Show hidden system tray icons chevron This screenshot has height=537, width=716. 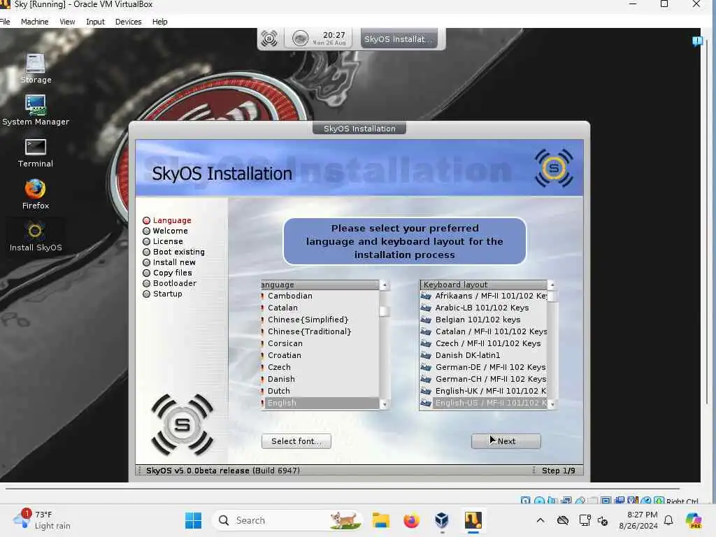[540, 520]
